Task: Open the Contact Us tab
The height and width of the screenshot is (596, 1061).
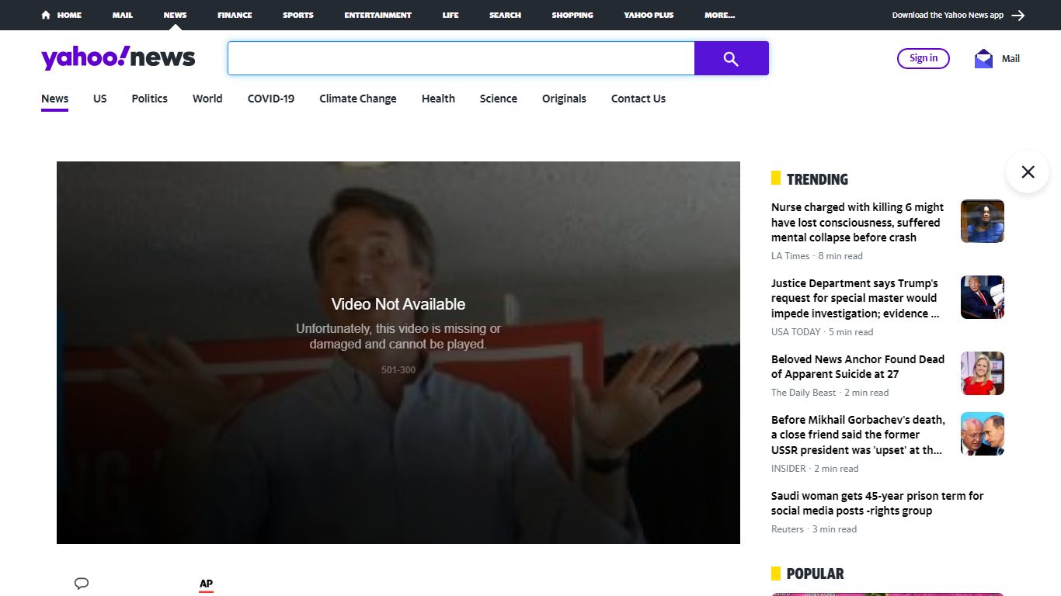Action: click(x=638, y=99)
